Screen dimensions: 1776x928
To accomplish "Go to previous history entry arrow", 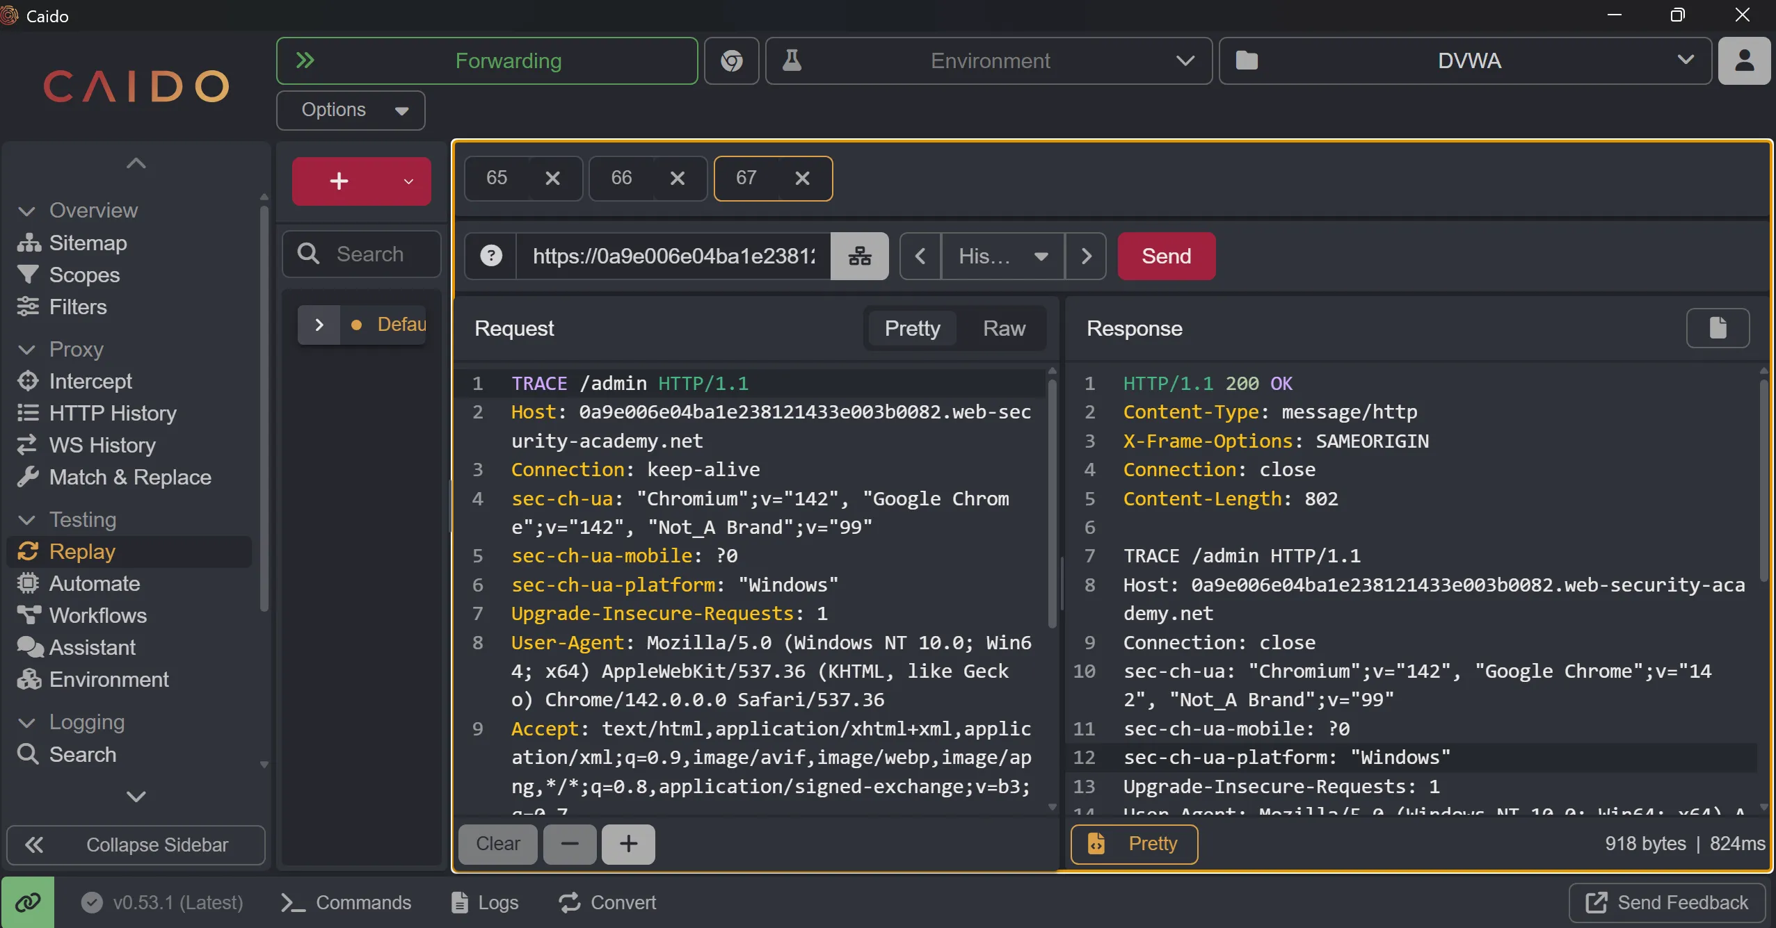I will (x=920, y=256).
